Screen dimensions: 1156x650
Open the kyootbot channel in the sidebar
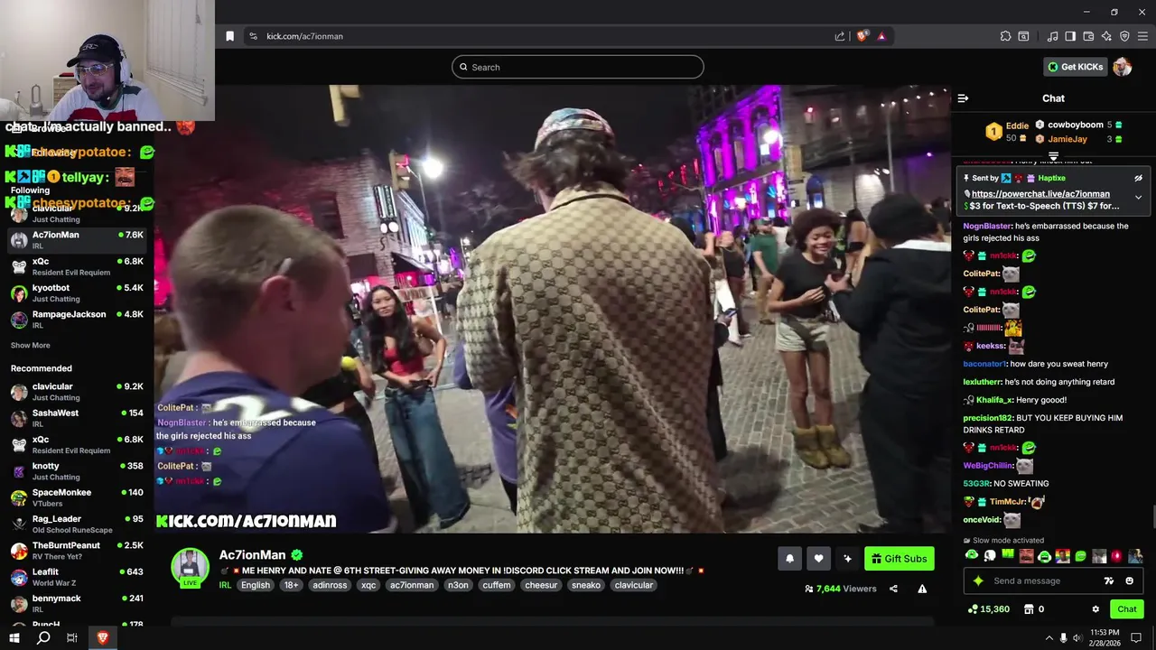tap(77, 292)
